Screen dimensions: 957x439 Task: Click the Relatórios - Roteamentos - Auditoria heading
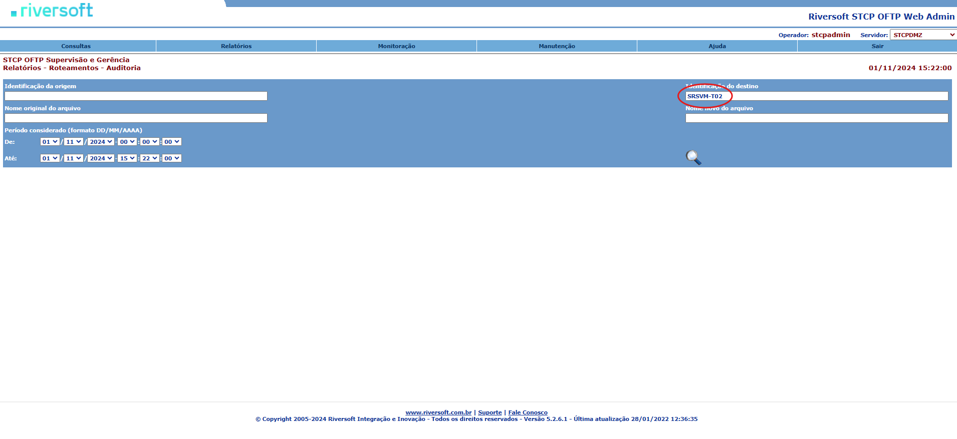pos(72,68)
